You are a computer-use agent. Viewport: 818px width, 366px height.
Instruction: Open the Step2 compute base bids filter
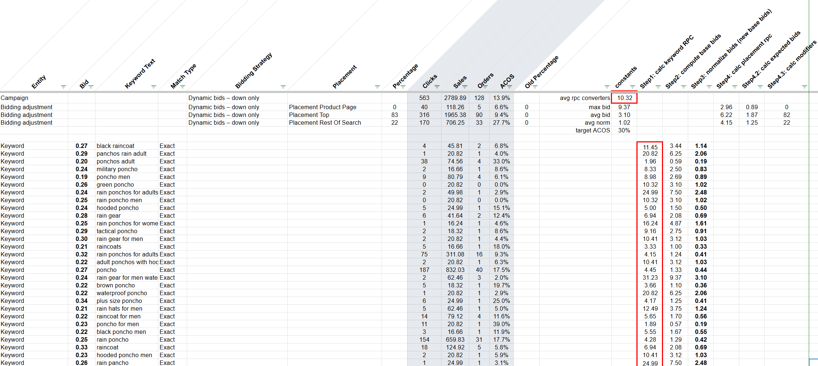684,87
